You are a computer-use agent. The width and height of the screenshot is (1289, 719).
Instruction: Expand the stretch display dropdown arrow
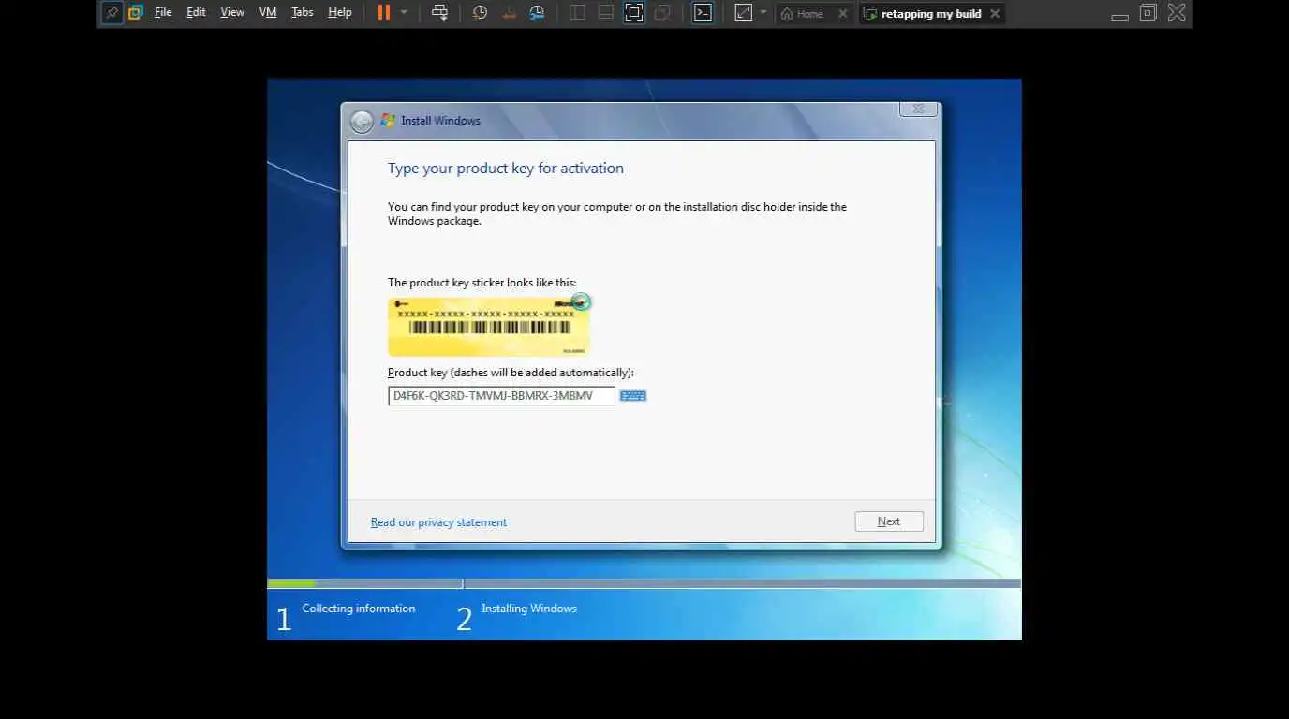[x=763, y=13]
